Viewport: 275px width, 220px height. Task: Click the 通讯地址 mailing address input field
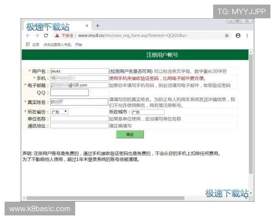pos(79,126)
